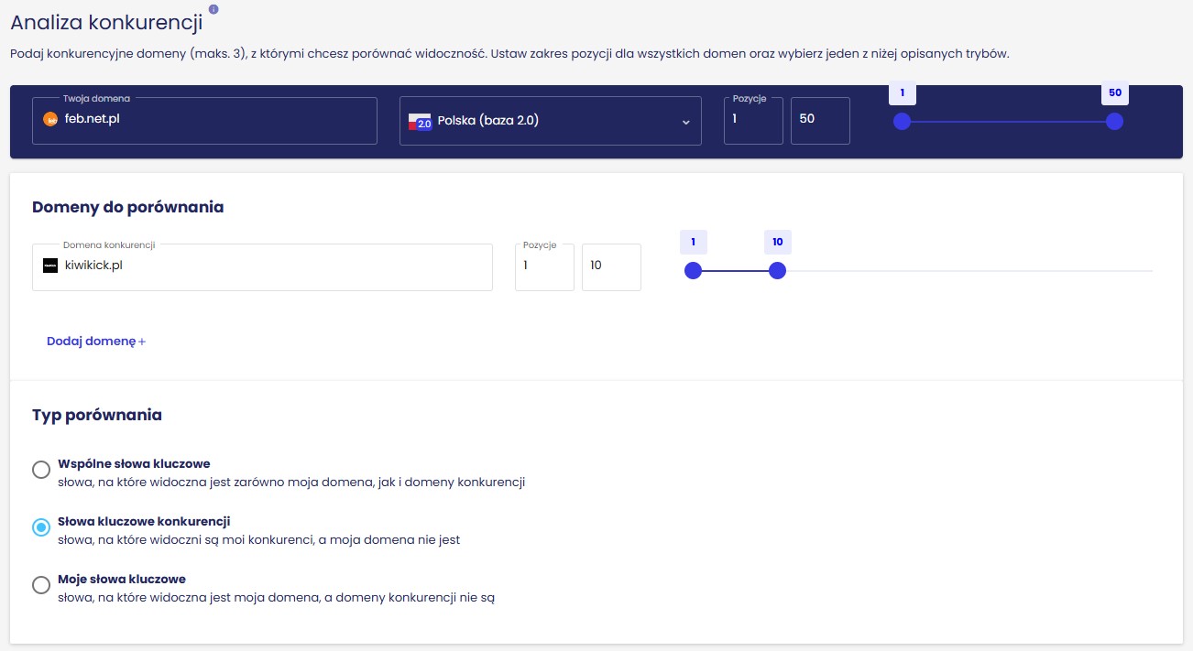Click competitor slider's left handle at 1
Screen dimensions: 1193x651
[693, 270]
